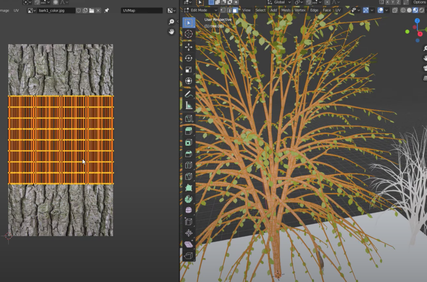Open the Edit Mode dropdown
427x282 pixels.
201,10
